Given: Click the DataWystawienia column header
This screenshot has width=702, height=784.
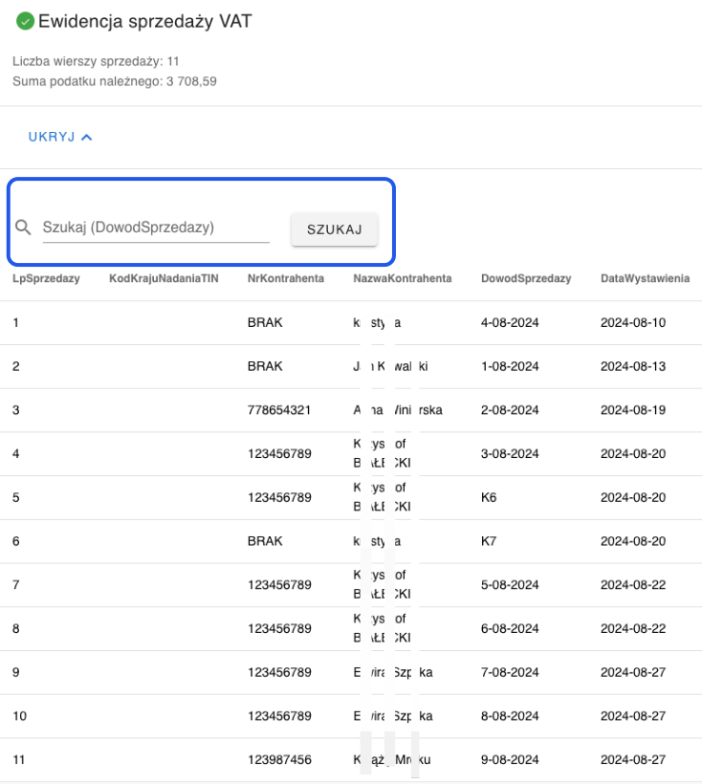Looking at the screenshot, I should 645,278.
